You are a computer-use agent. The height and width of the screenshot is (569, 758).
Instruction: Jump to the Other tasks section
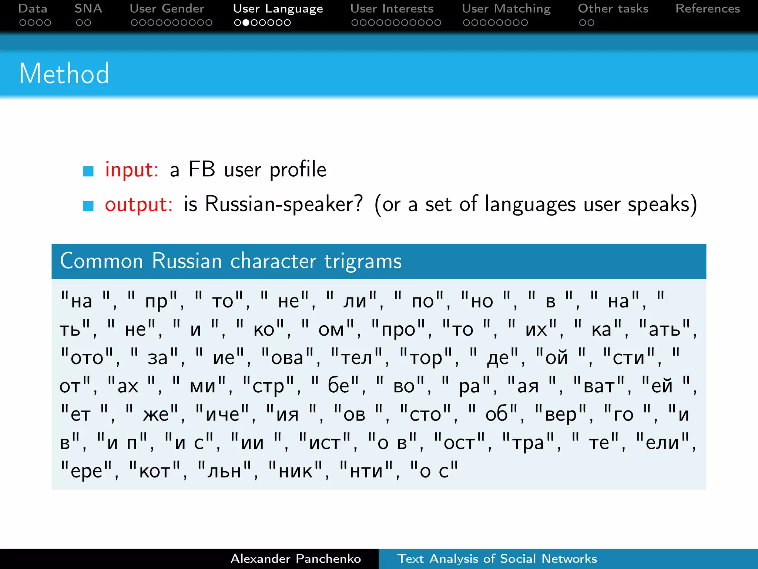pos(613,9)
